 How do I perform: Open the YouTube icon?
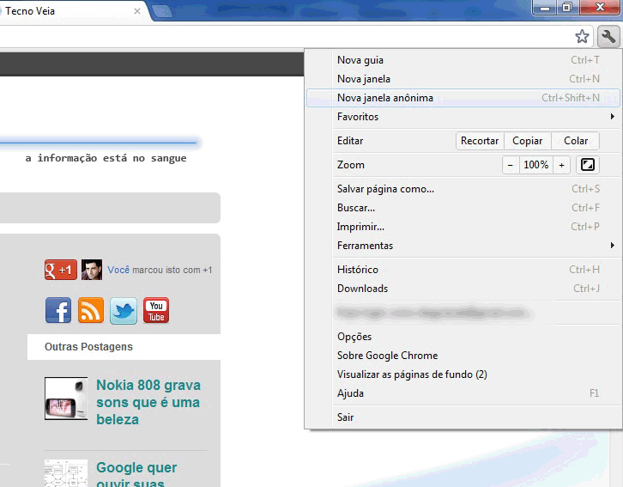(156, 310)
